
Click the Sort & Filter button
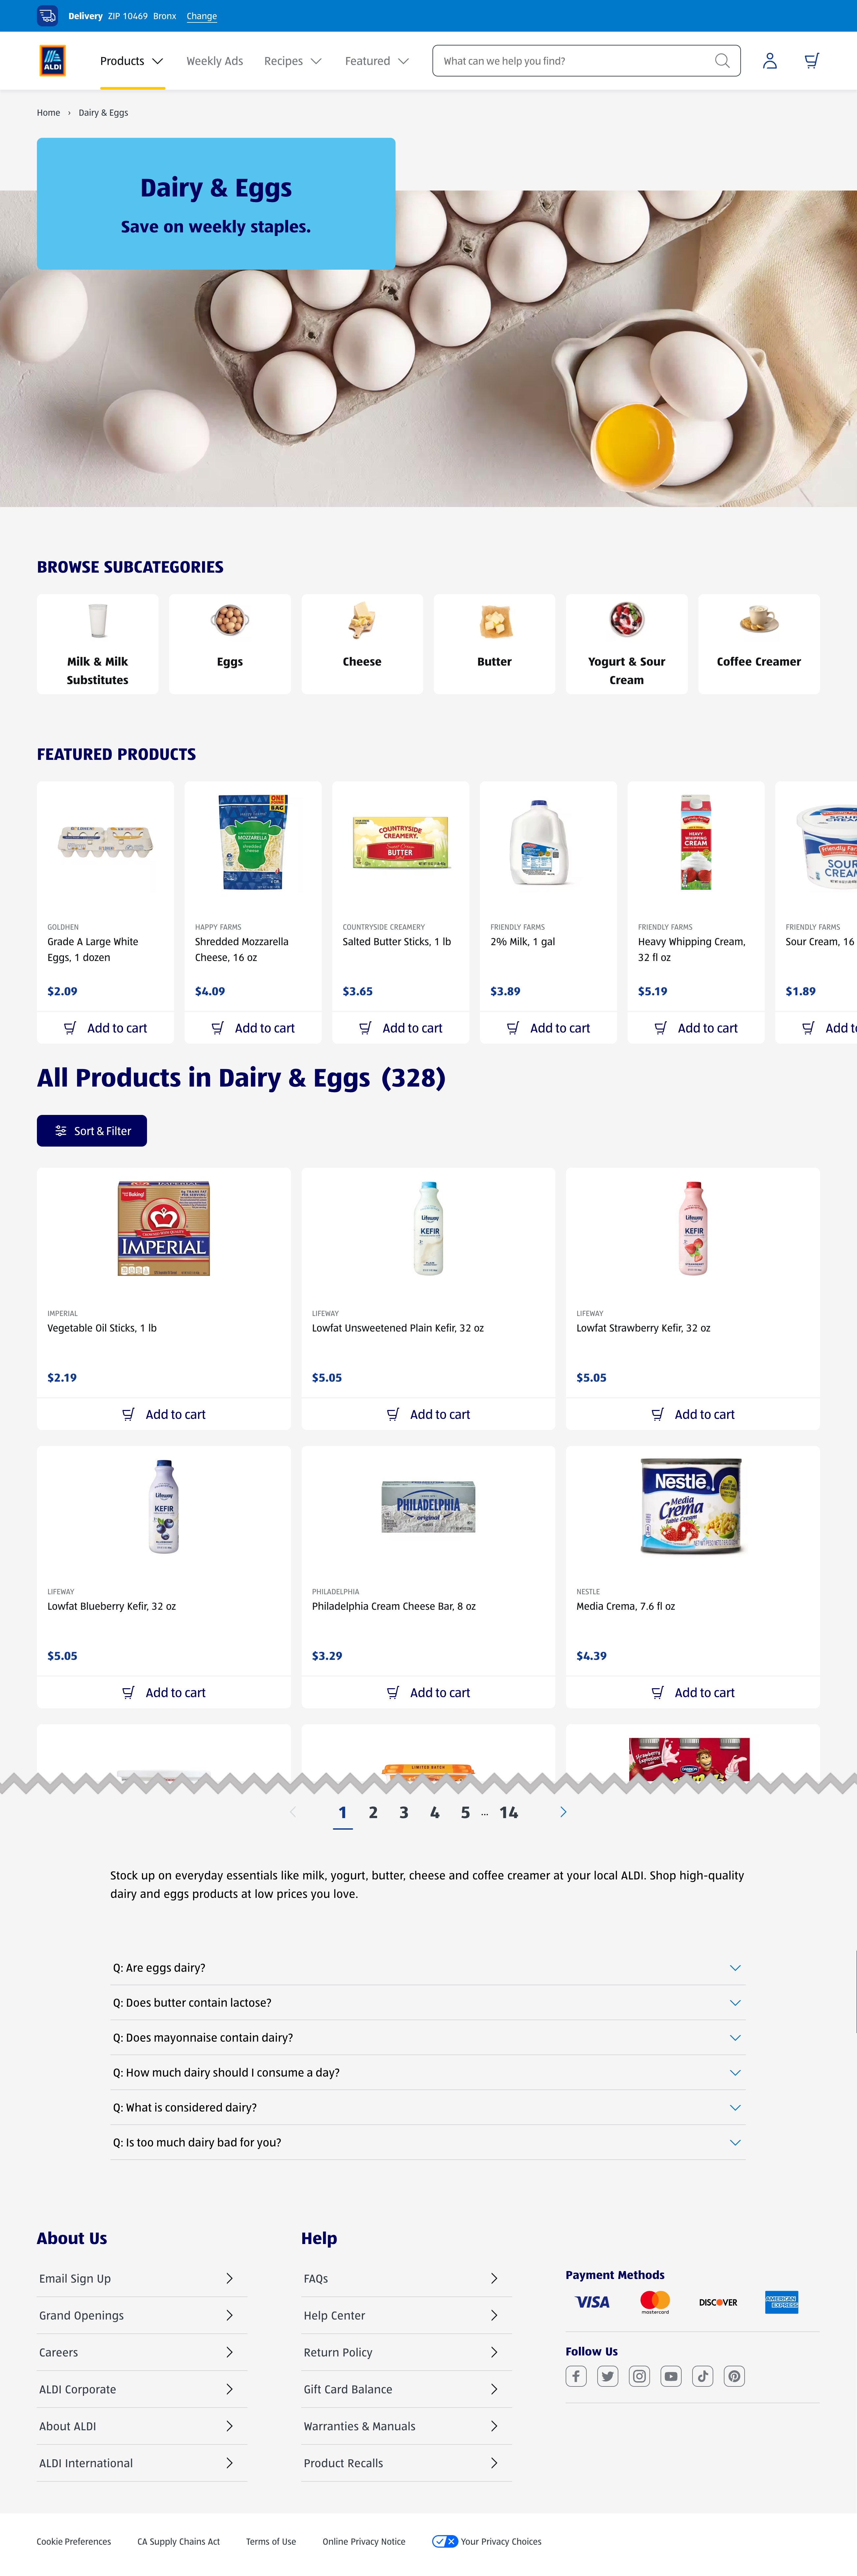tap(92, 1131)
